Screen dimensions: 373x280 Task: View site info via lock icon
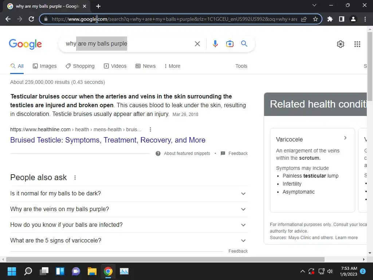pyautogui.click(x=46, y=19)
